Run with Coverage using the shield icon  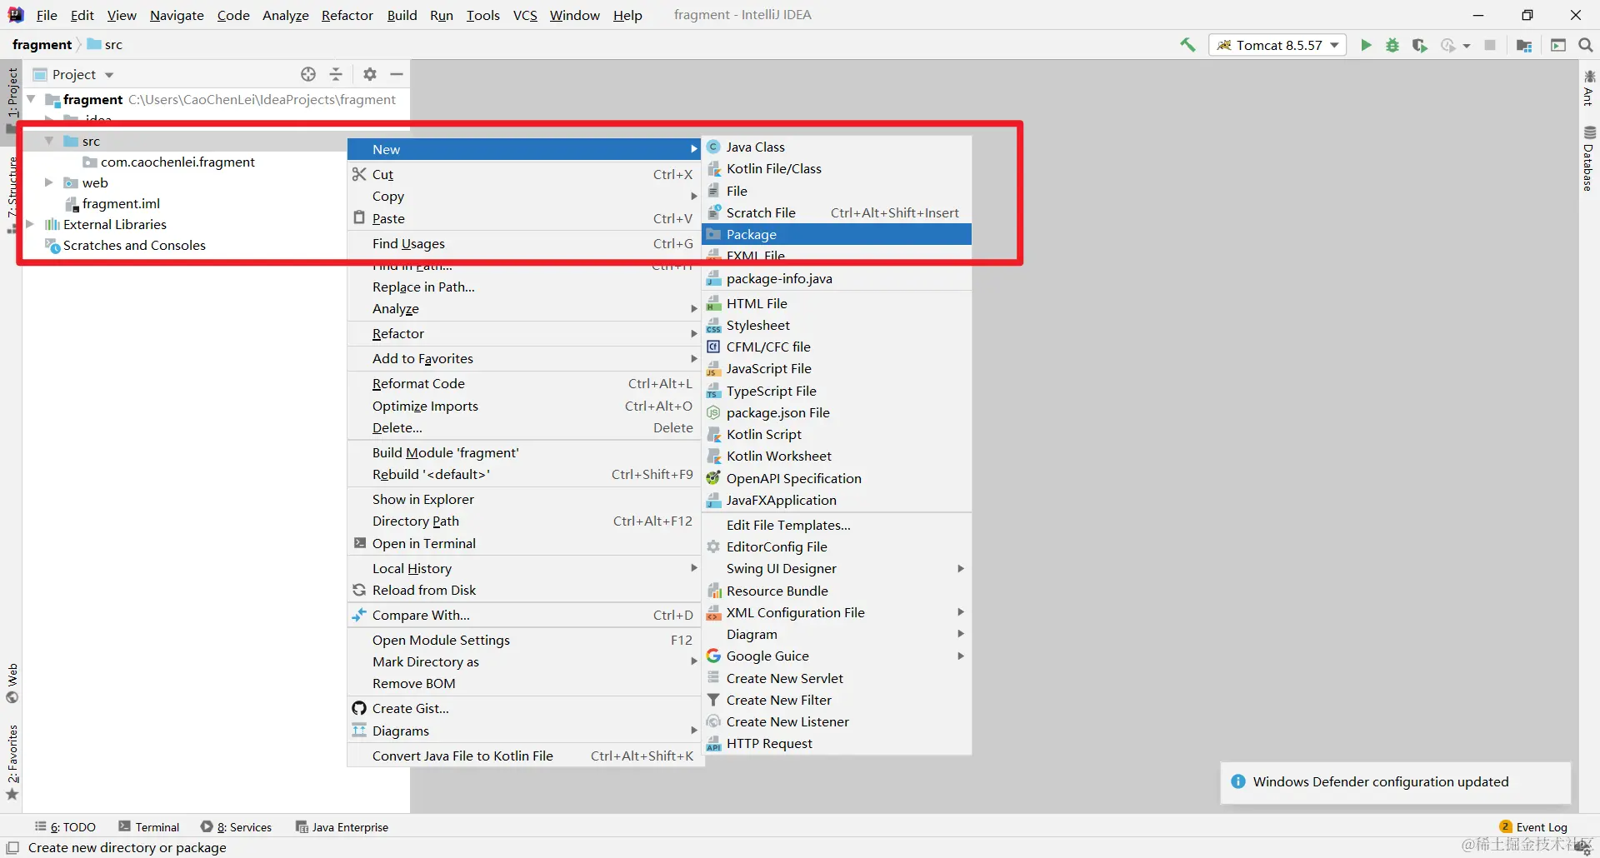(x=1420, y=45)
